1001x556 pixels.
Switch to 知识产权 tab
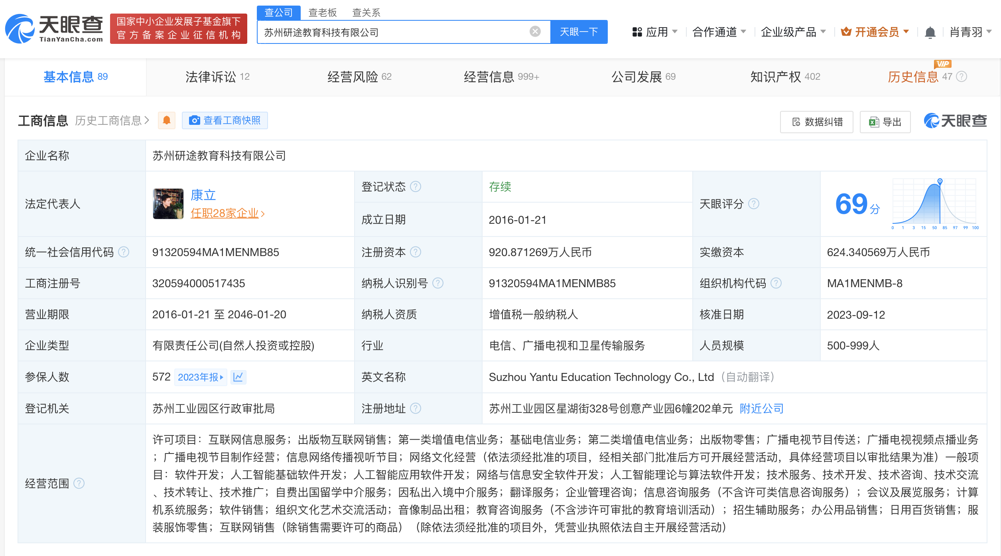tap(785, 77)
